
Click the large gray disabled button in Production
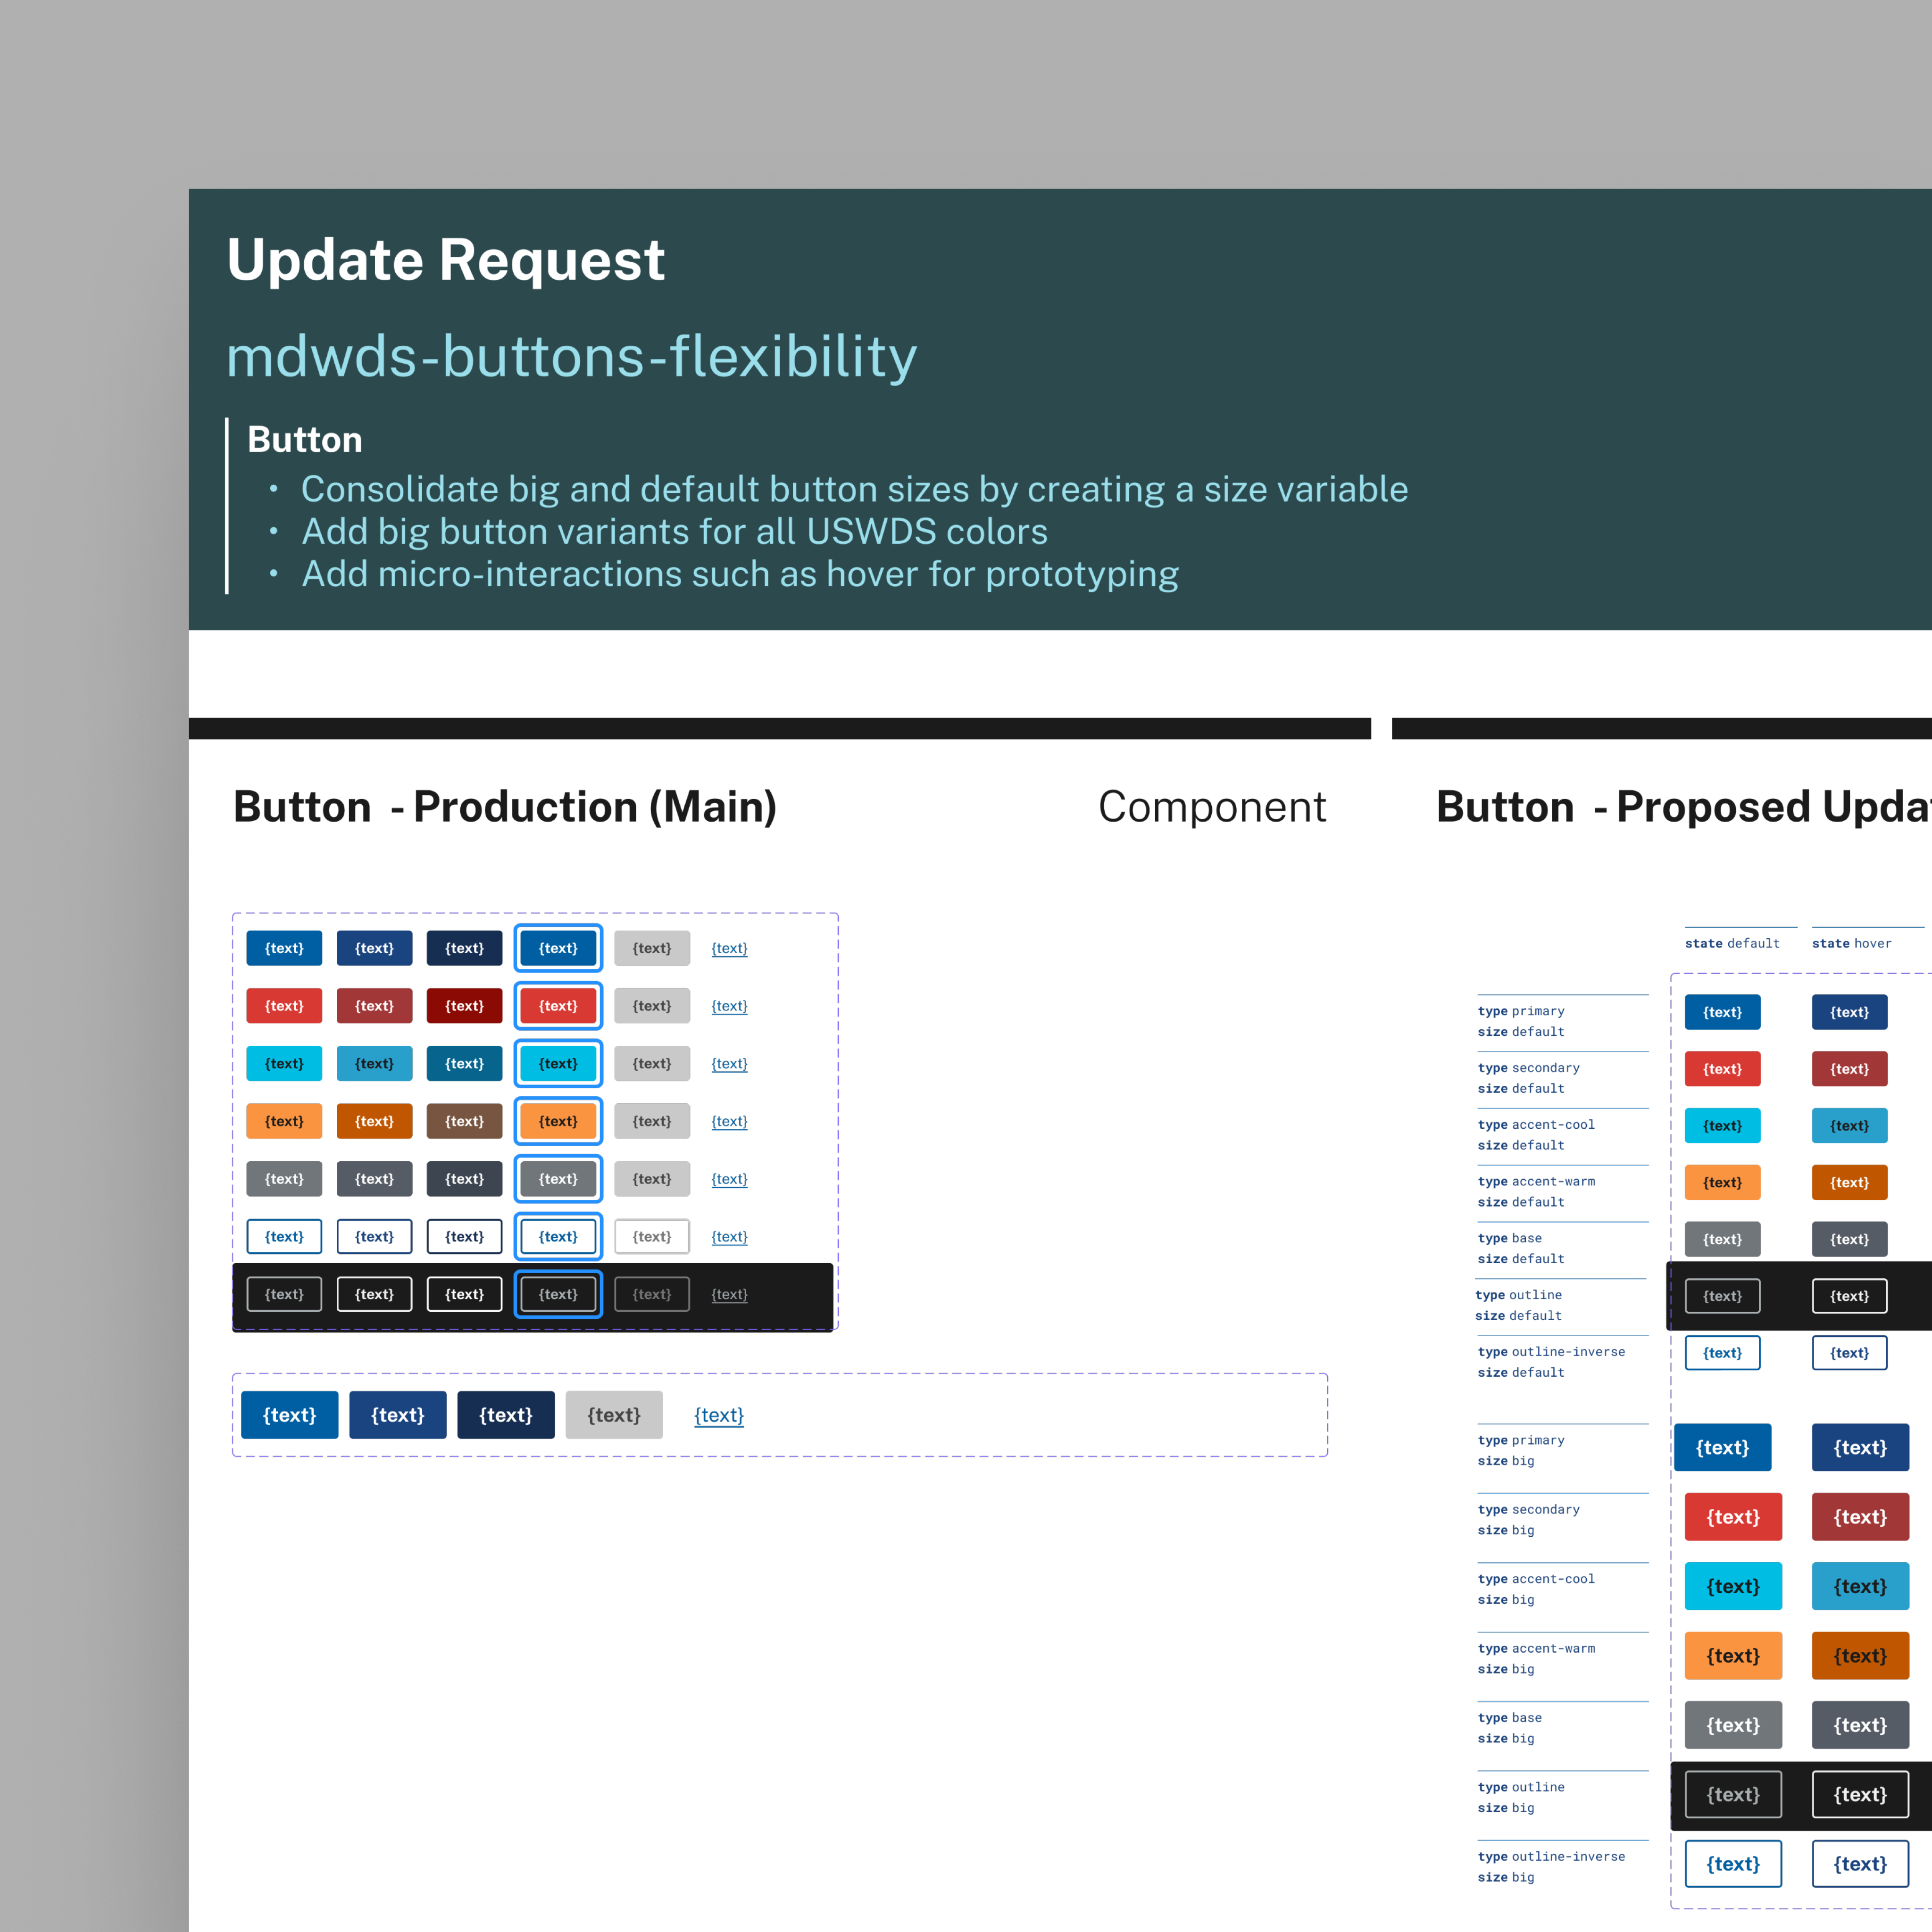pyautogui.click(x=614, y=1415)
